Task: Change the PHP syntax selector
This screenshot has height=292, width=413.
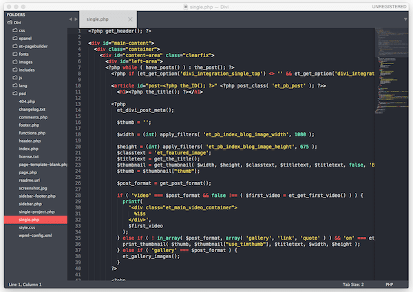Action: click(x=390, y=284)
